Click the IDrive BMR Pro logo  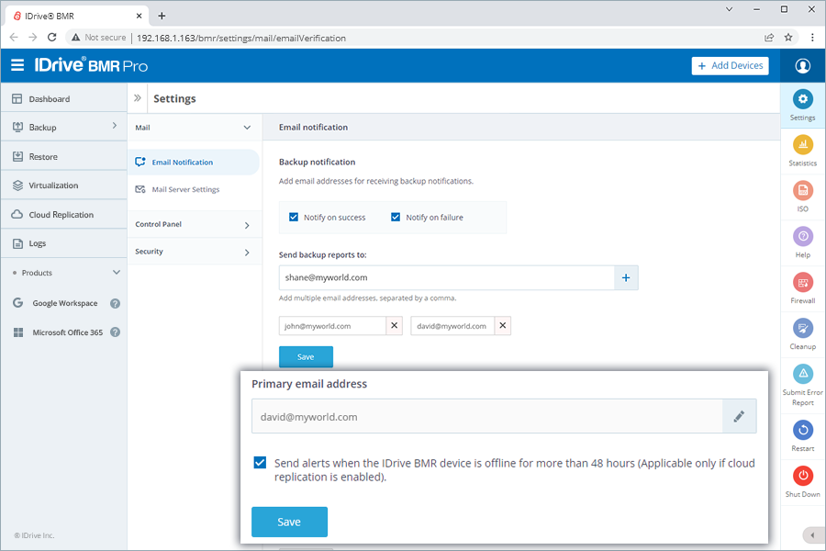coord(91,65)
